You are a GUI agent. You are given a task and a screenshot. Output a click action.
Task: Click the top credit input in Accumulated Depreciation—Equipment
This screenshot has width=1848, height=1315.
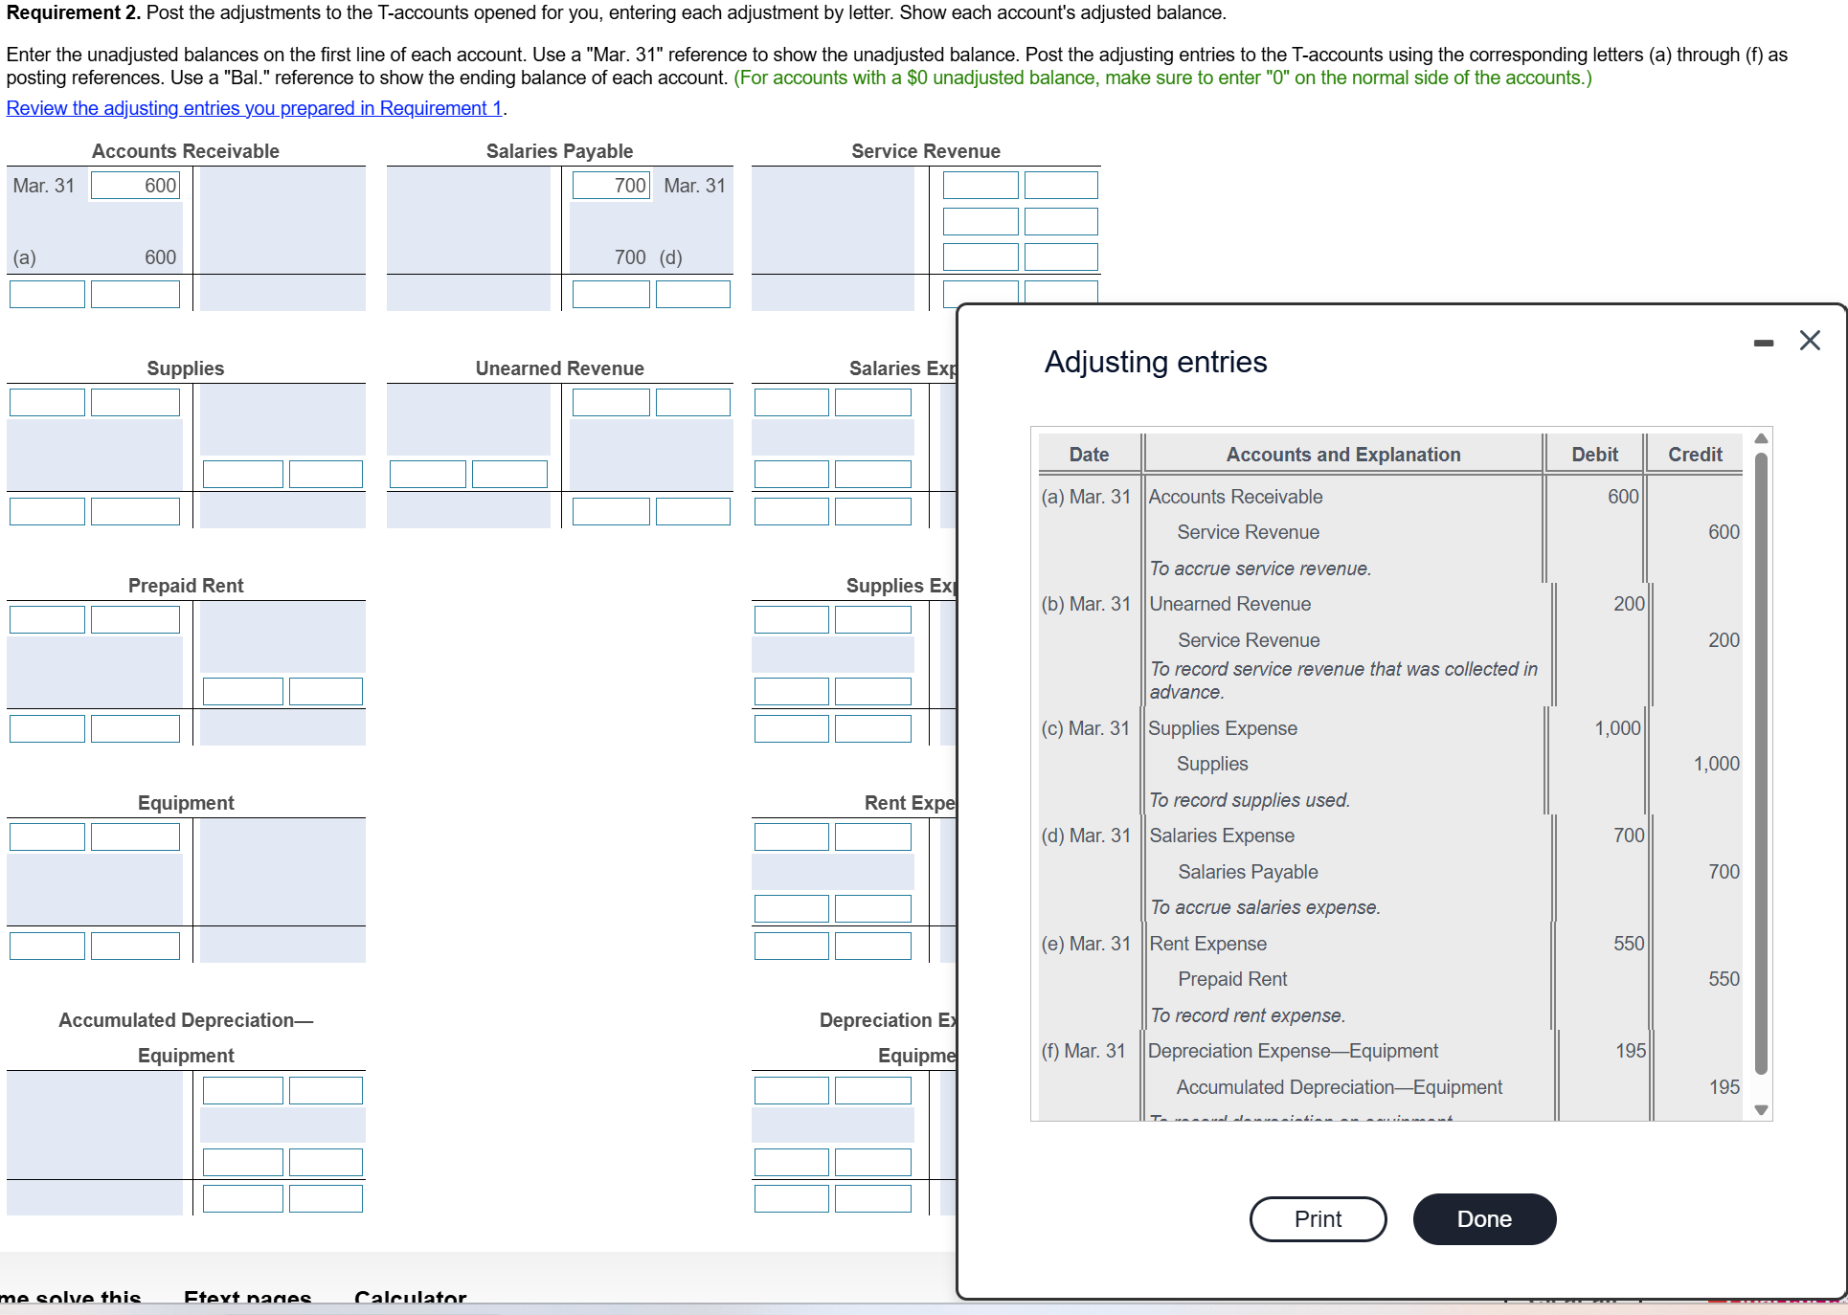pos(242,1089)
